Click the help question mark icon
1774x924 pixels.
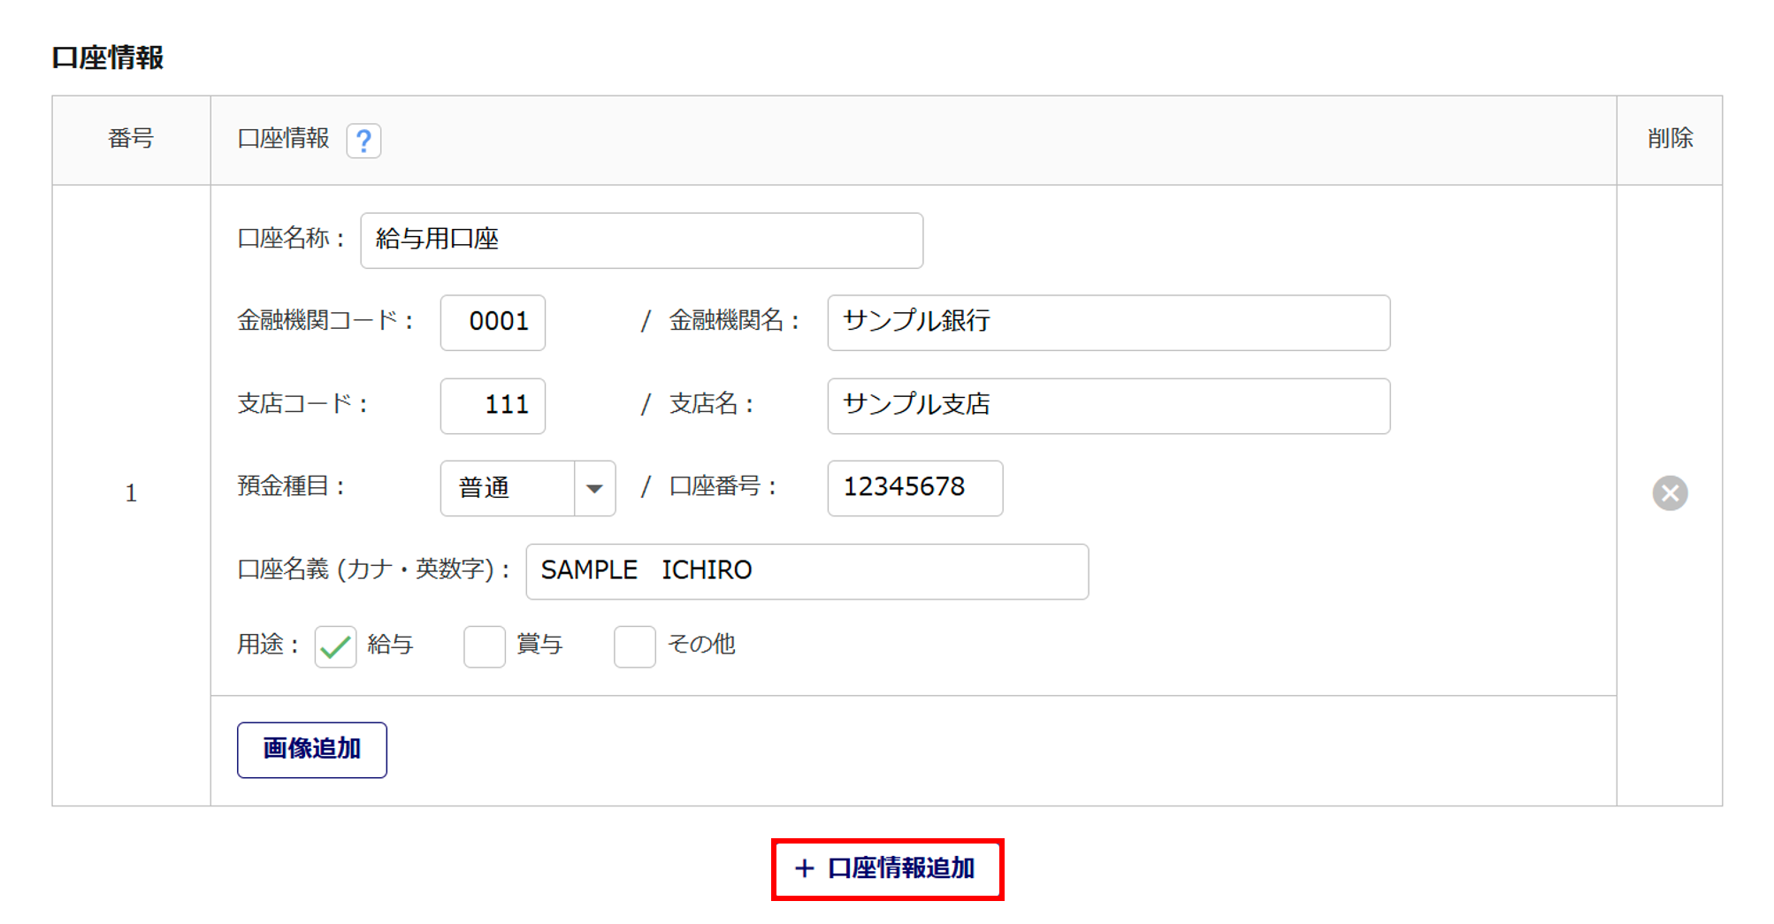click(x=363, y=141)
